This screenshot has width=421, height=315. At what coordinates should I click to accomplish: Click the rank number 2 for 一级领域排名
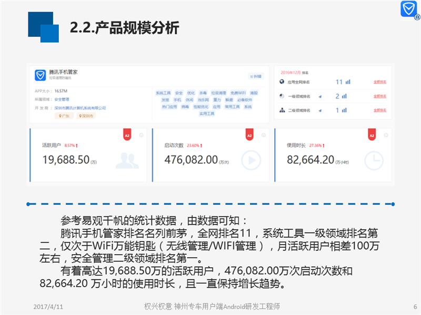[x=337, y=96]
